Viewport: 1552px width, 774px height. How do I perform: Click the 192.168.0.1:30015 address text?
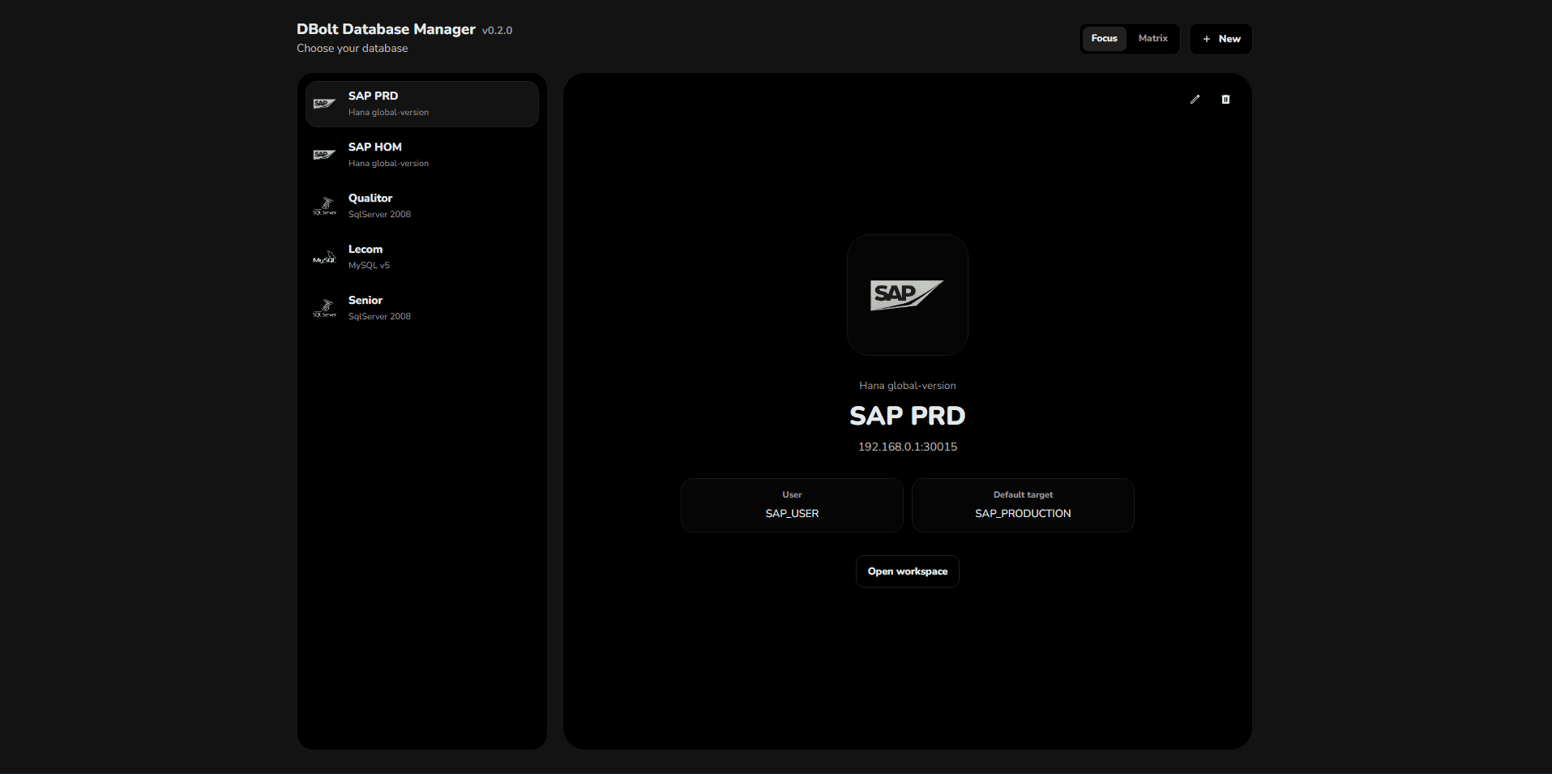click(908, 447)
